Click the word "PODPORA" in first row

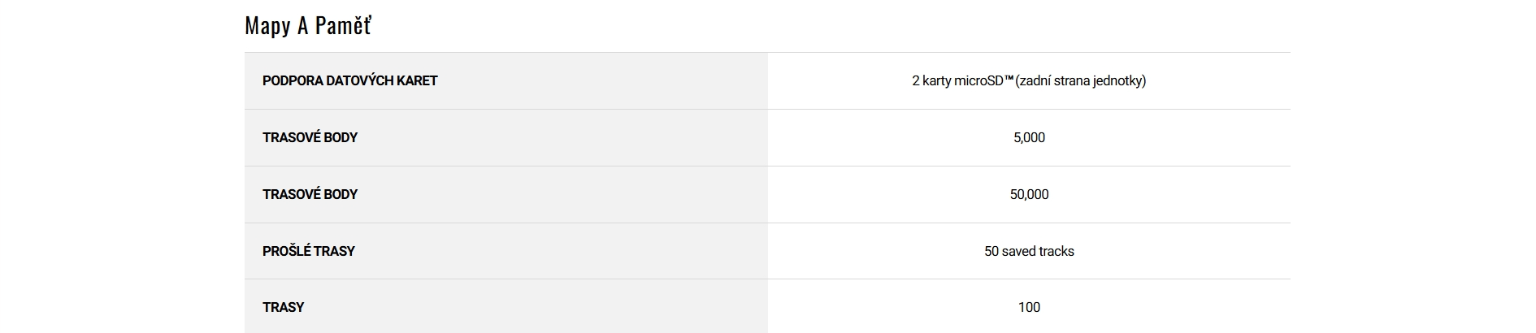click(293, 81)
